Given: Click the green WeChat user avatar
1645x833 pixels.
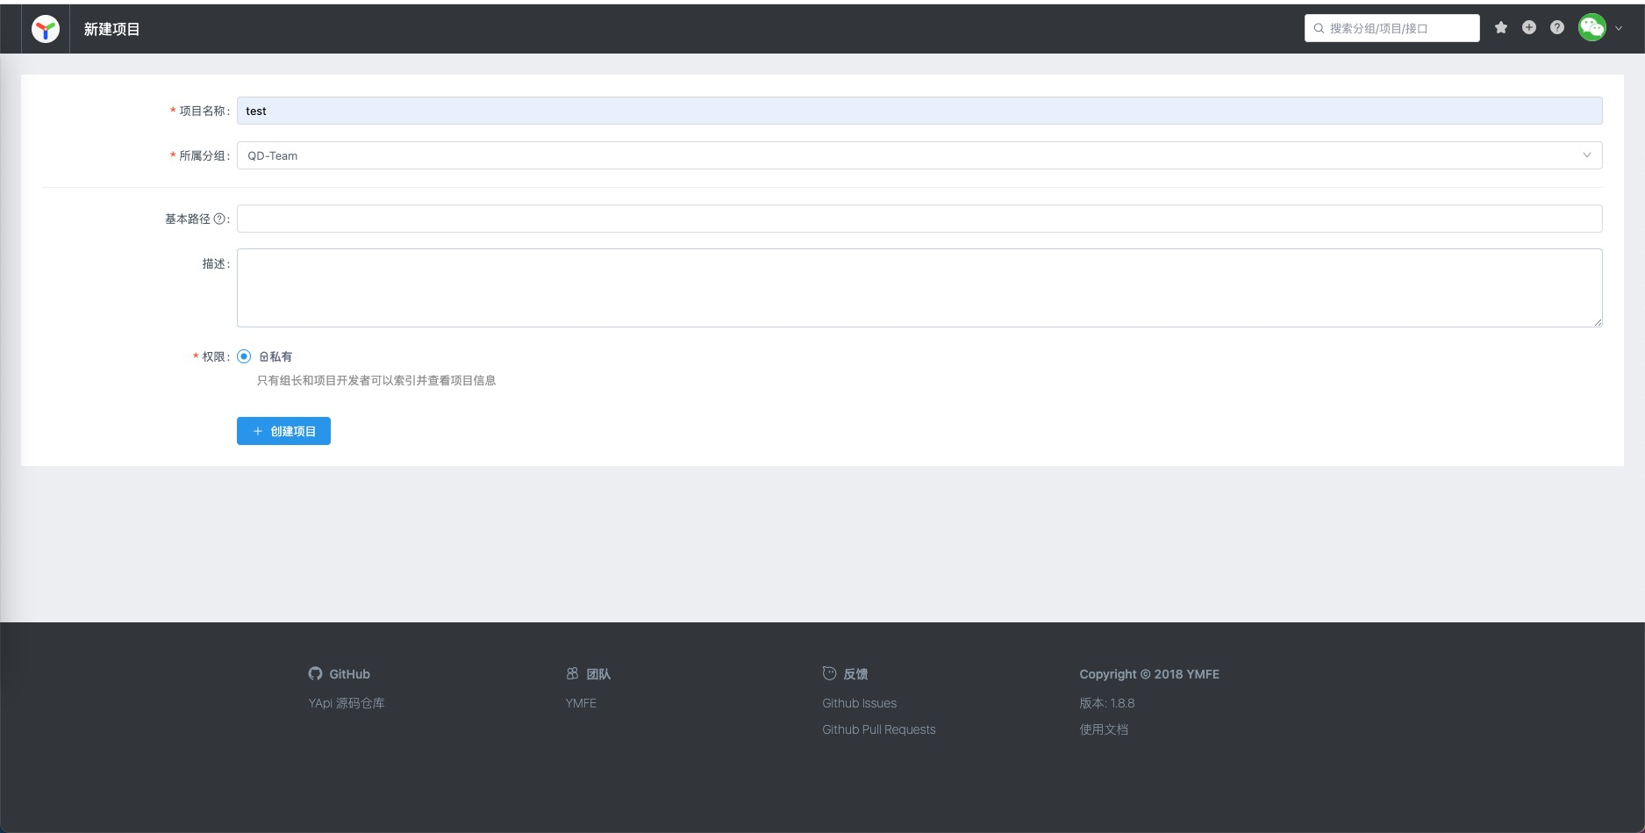Looking at the screenshot, I should pyautogui.click(x=1592, y=28).
